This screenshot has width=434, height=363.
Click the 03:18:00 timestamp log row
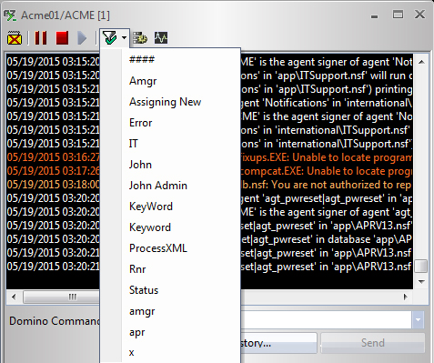(54, 185)
